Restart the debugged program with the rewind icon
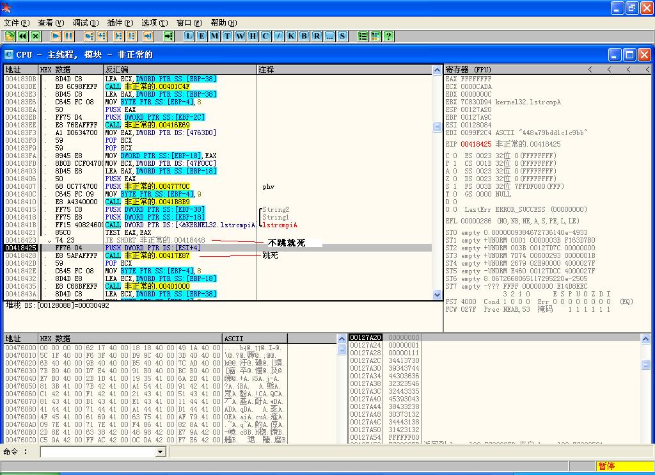This screenshot has height=475, width=655. [x=22, y=36]
